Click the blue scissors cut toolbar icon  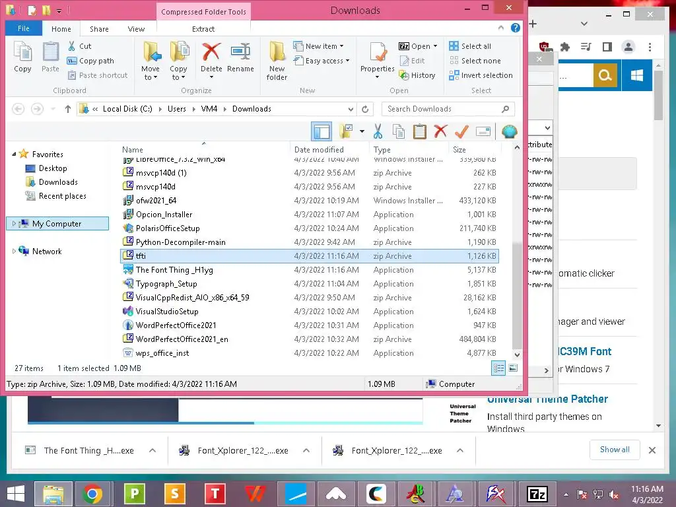(378, 131)
